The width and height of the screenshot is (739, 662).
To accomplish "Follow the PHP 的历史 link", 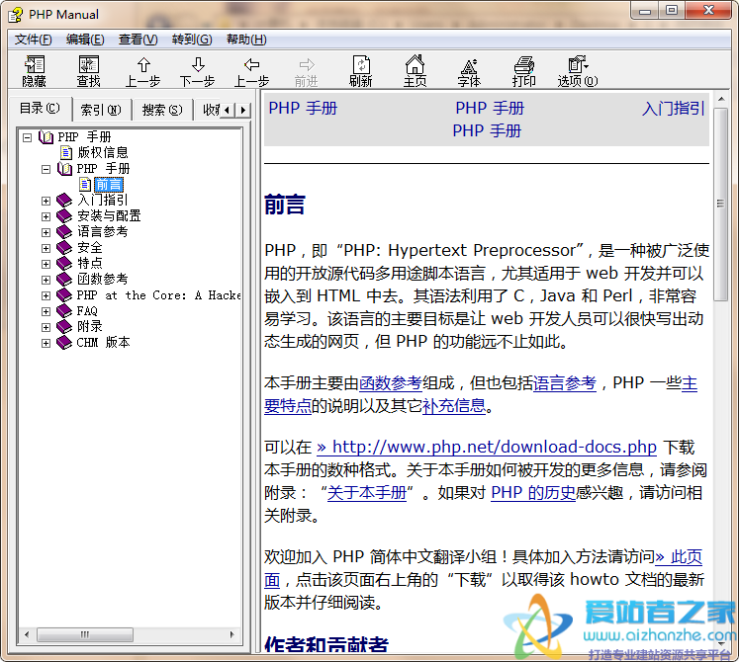I will pyautogui.click(x=533, y=493).
